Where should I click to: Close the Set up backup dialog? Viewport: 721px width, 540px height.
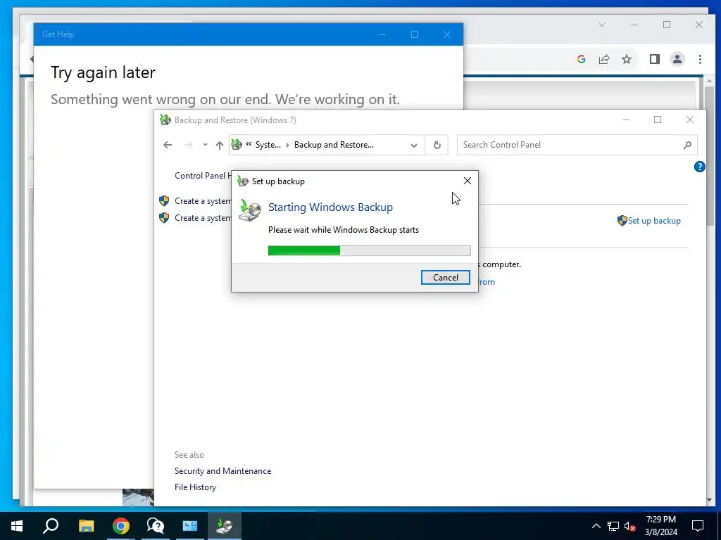click(x=468, y=181)
